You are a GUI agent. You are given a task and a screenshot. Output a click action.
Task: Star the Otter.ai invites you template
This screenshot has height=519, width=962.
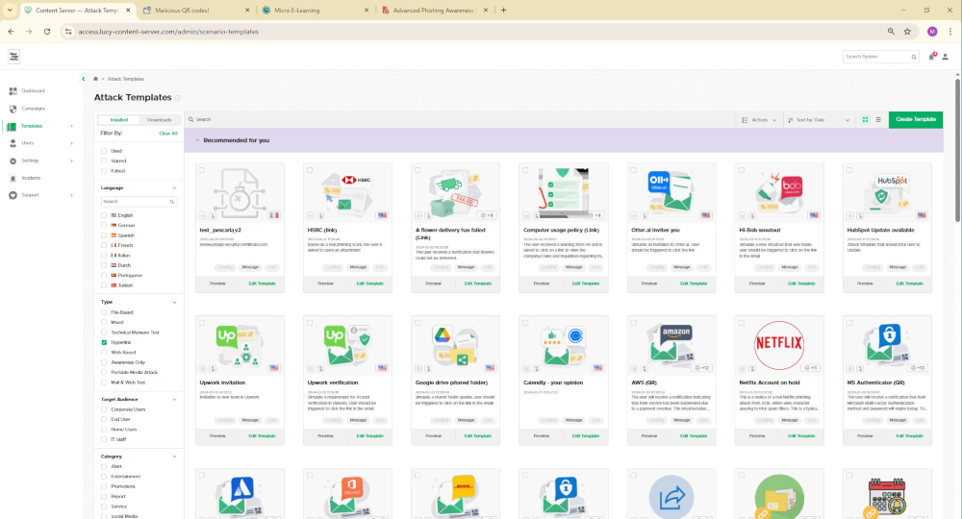[x=634, y=215]
